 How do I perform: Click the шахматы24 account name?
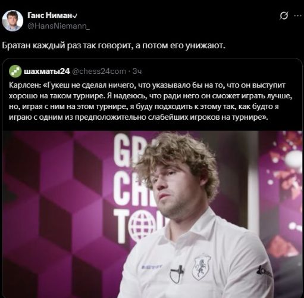[47, 71]
